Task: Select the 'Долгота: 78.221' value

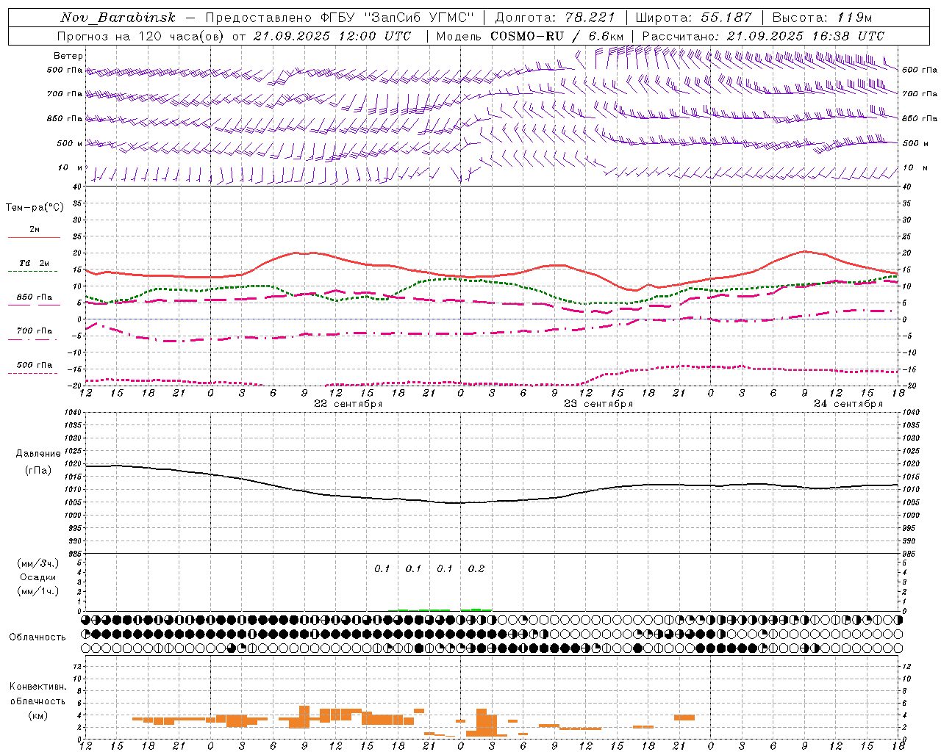Action: (554, 18)
